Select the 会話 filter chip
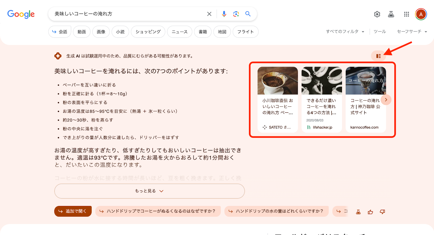 tap(60, 32)
